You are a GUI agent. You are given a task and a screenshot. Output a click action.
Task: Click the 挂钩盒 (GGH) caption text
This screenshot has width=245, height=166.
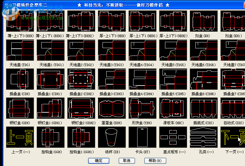[x=52, y=152]
